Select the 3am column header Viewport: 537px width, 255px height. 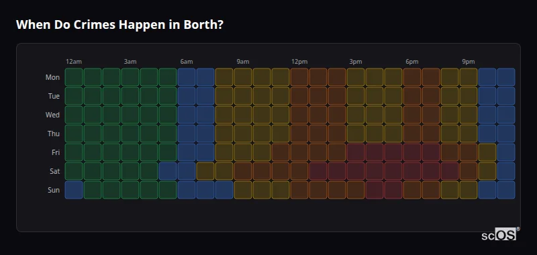[x=130, y=62]
